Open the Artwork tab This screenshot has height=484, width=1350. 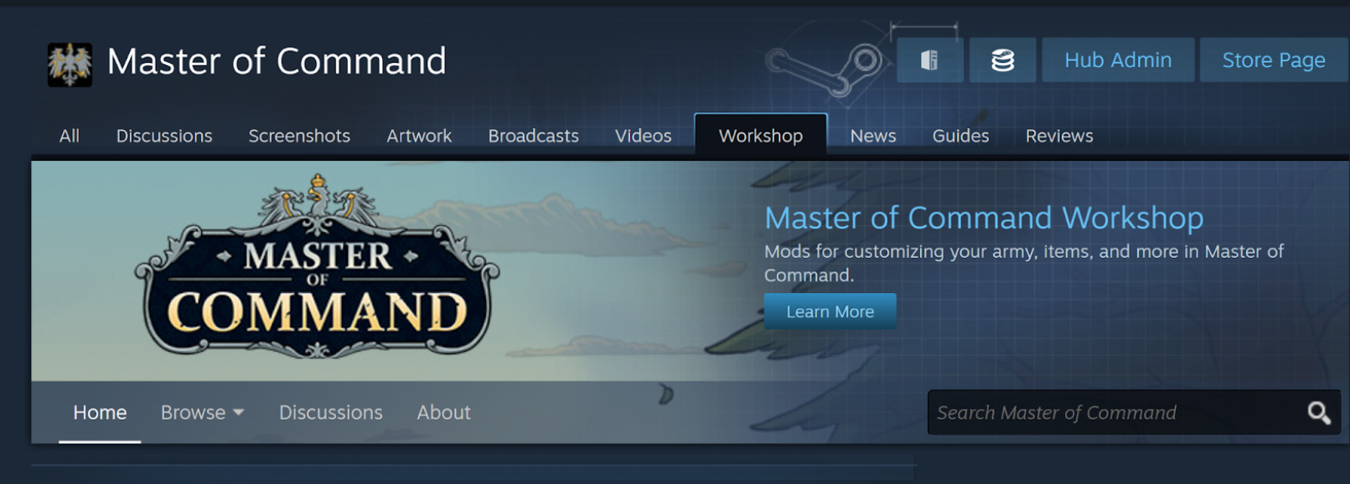point(419,136)
